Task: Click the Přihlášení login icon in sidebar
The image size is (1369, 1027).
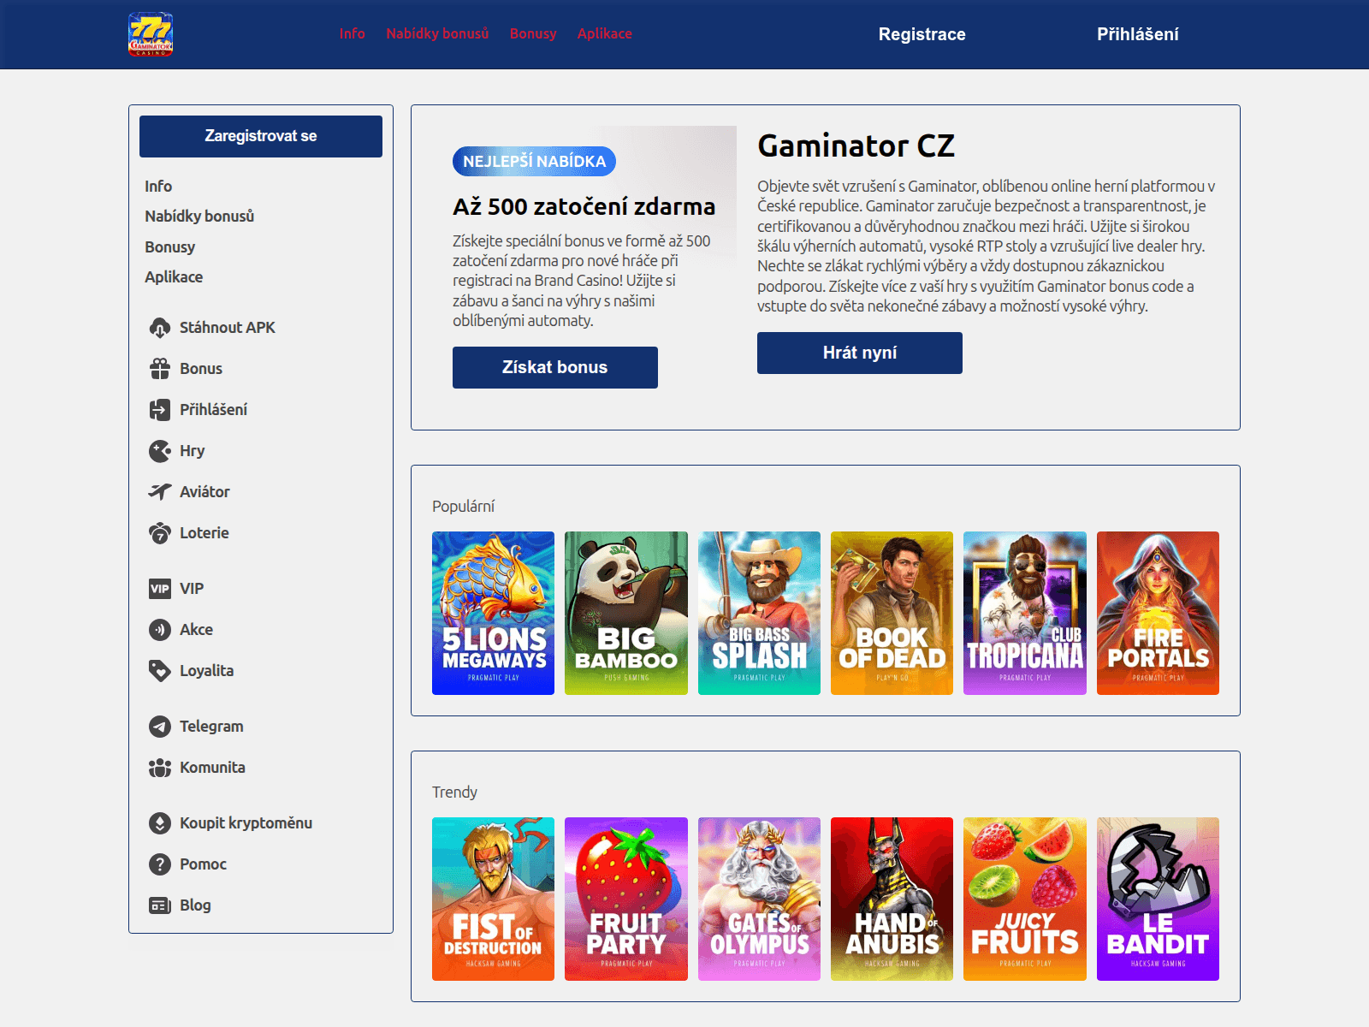Action: pos(160,410)
